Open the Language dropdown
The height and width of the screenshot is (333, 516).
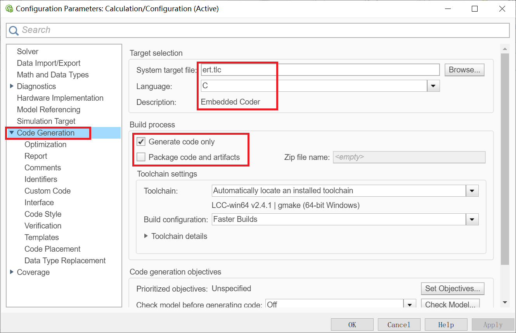coord(433,86)
